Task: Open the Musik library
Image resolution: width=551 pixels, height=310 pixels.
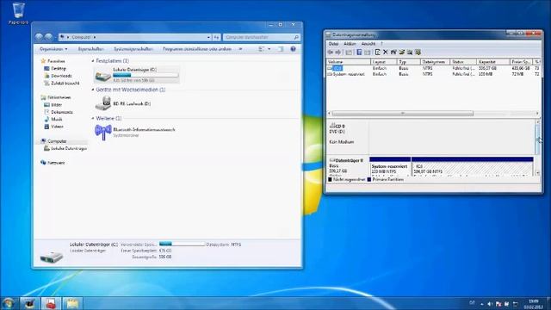Action: (53, 119)
